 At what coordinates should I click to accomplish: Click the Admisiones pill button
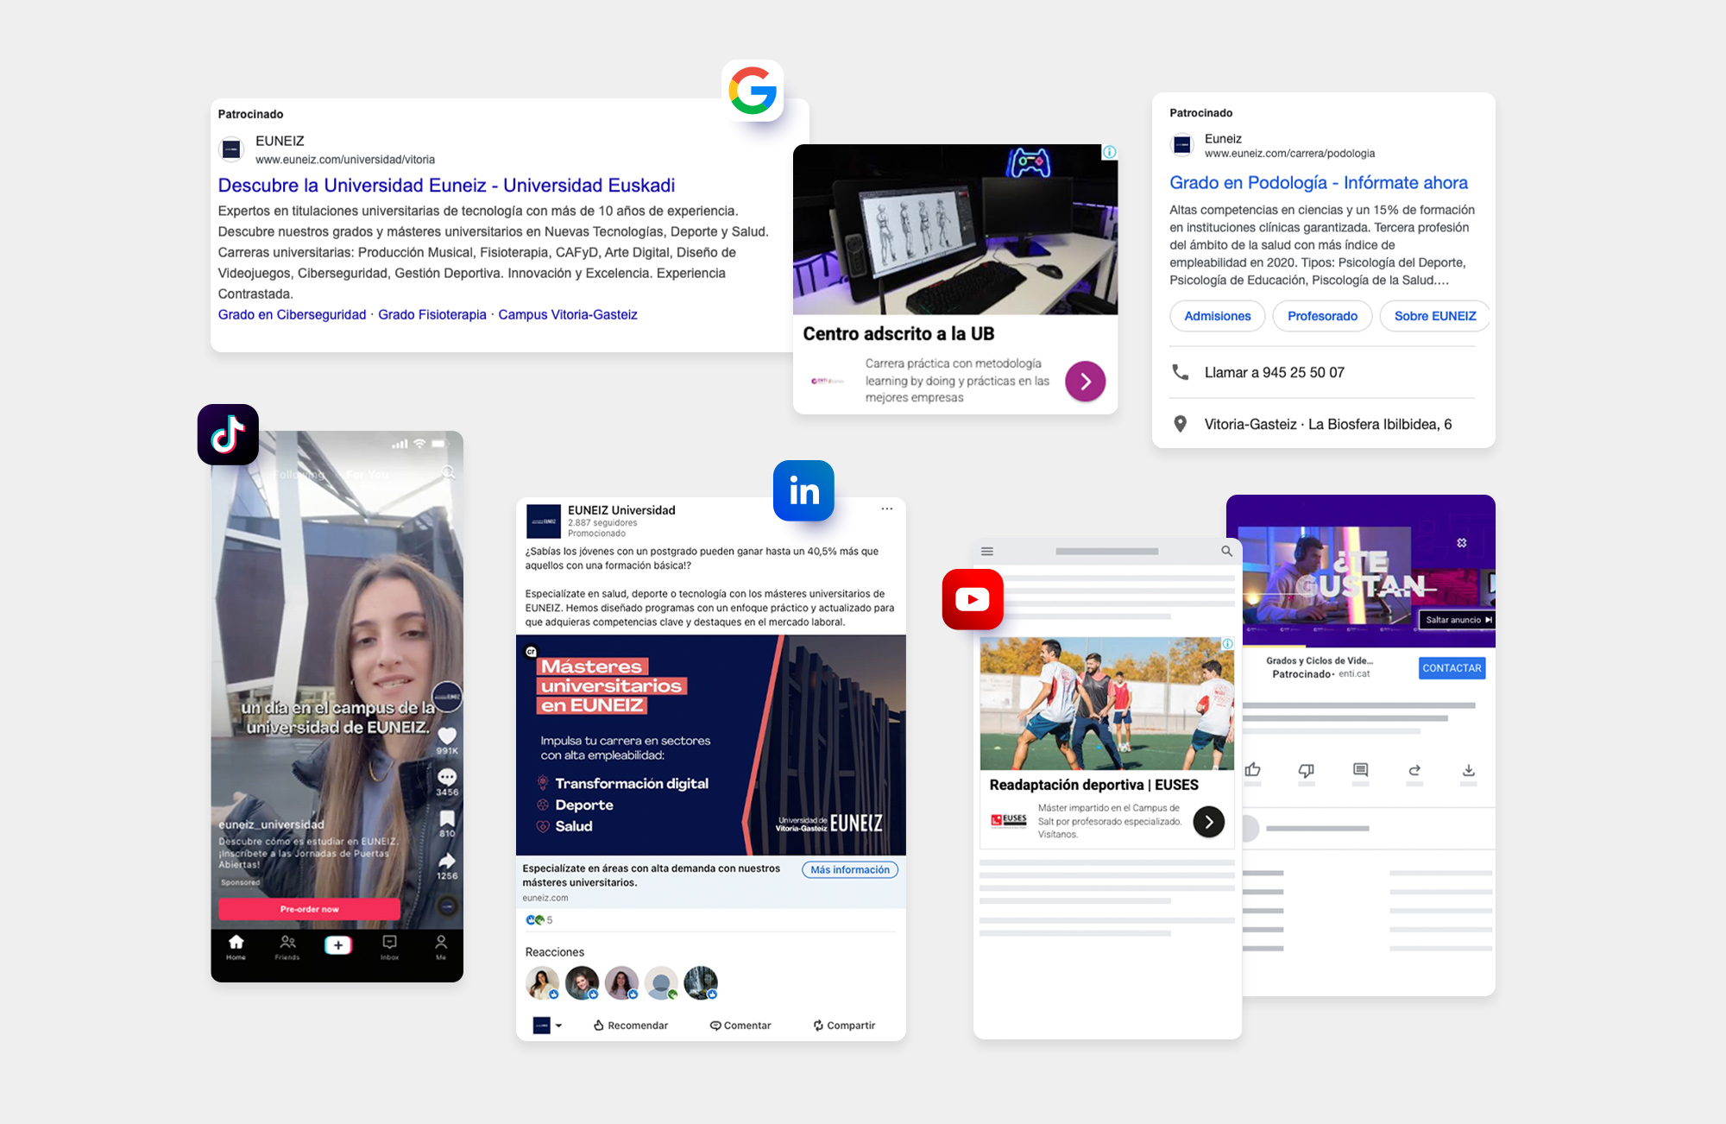pyautogui.click(x=1217, y=316)
